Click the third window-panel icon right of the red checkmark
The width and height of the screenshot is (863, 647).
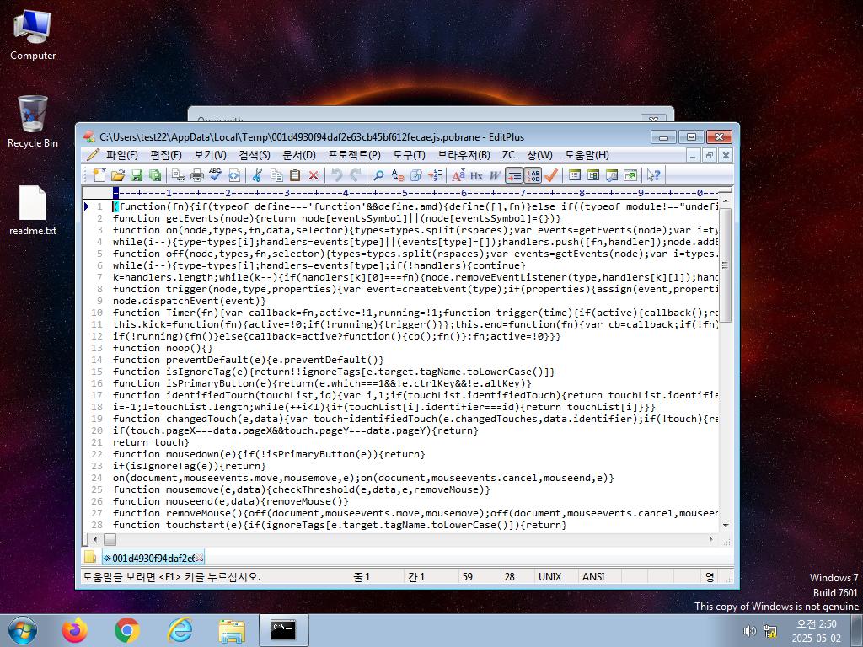(x=612, y=175)
